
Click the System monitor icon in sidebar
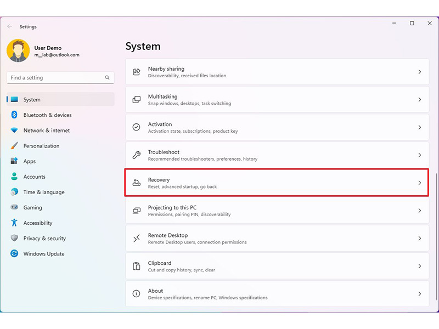click(x=14, y=99)
